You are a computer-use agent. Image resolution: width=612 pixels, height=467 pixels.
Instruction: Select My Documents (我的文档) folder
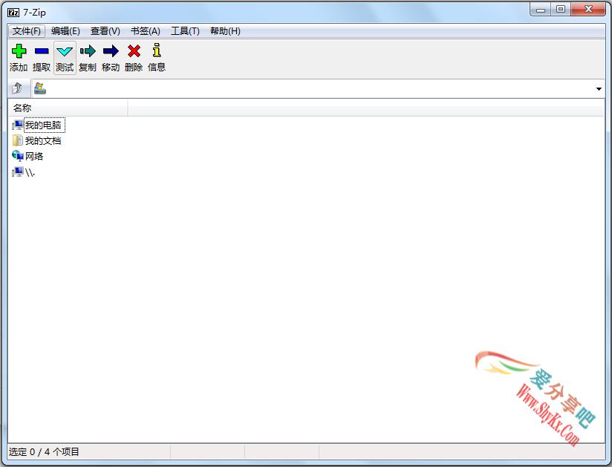43,140
